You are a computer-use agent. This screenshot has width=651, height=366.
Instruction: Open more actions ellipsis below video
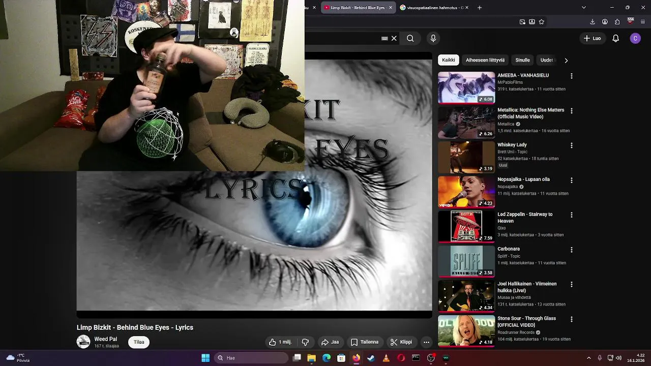[x=426, y=342]
